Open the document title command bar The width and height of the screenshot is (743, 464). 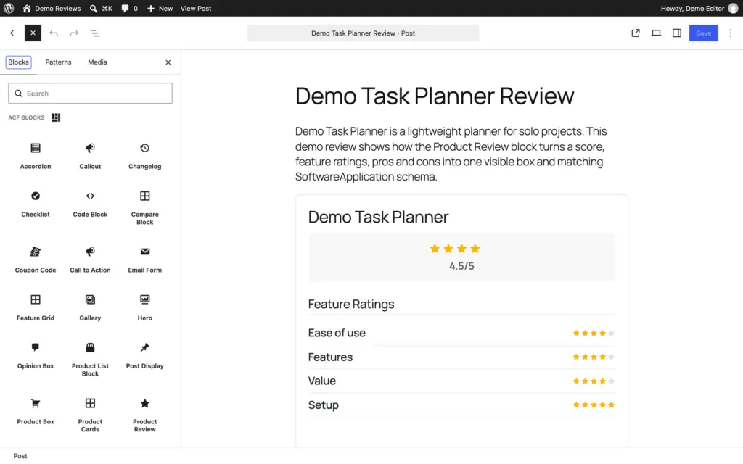tap(363, 33)
